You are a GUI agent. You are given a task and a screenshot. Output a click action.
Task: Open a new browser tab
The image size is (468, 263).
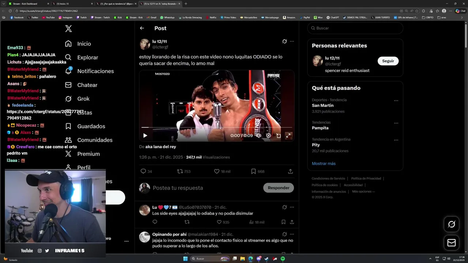pyautogui.click(x=186, y=4)
